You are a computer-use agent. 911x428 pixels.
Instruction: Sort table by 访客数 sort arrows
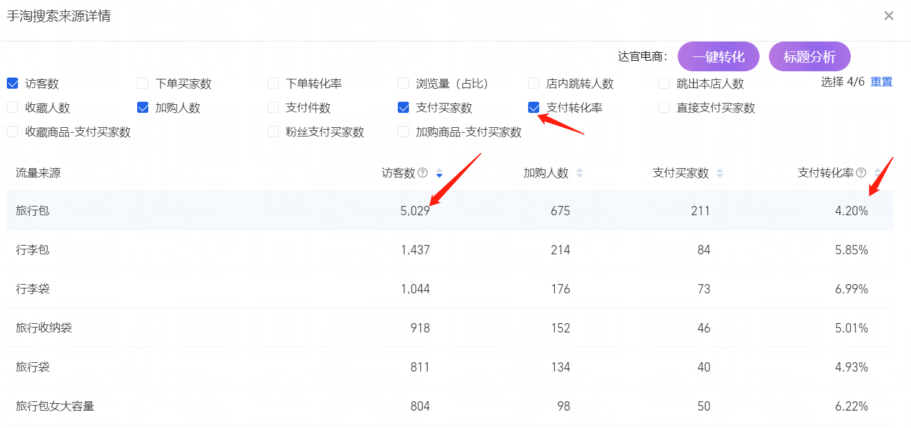coord(439,173)
